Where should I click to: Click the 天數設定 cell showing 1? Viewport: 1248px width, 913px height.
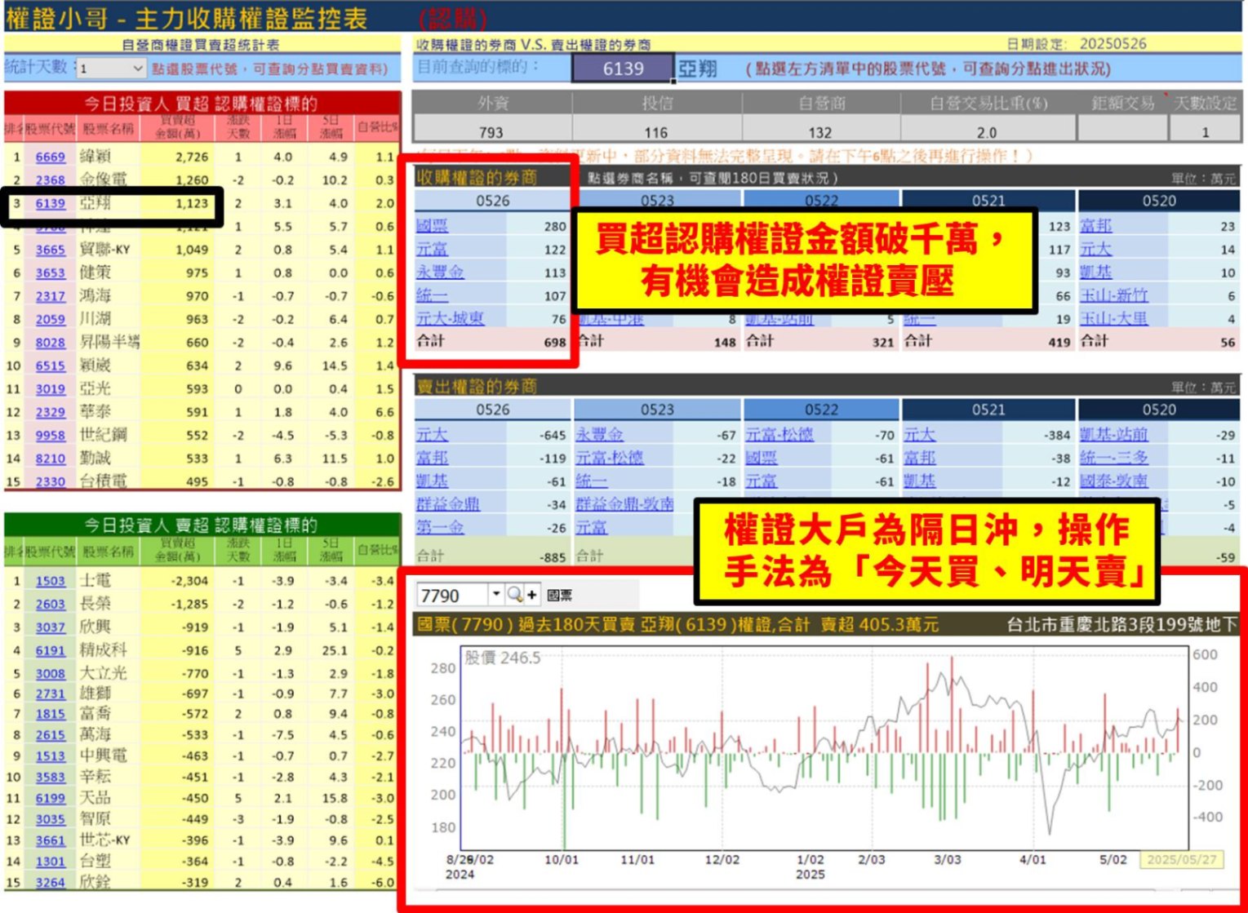pyautogui.click(x=1205, y=131)
